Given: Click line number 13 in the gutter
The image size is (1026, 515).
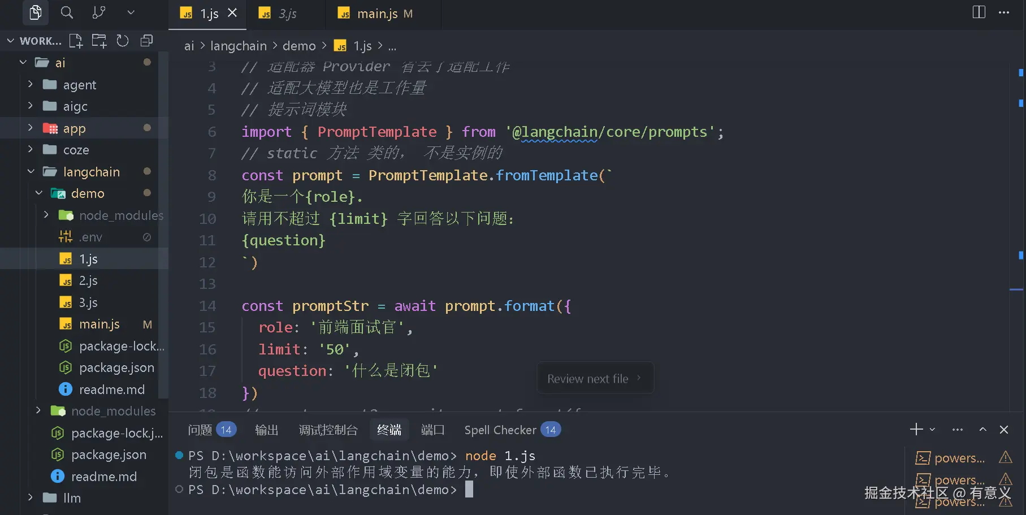Looking at the screenshot, I should (207, 284).
